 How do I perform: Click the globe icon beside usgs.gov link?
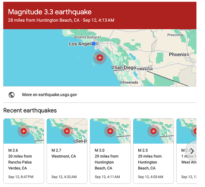pos(12,95)
